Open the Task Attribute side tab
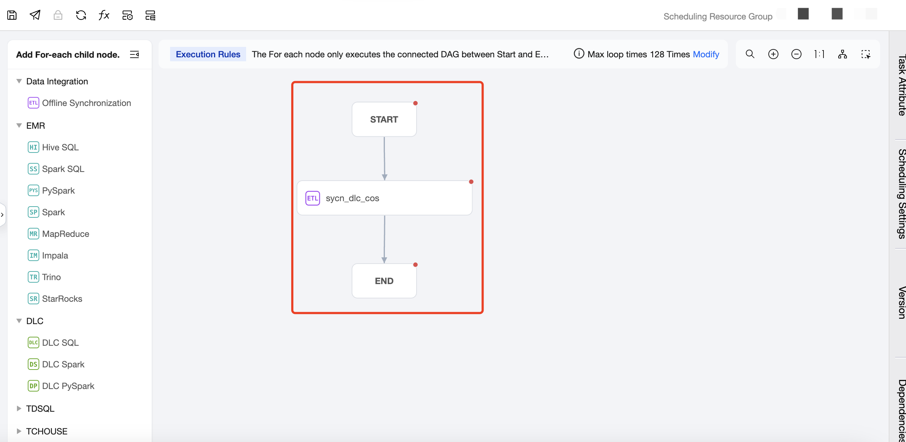Screen dimensions: 906x442 pos(901,85)
